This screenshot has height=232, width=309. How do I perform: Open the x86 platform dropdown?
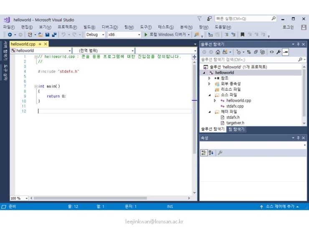point(139,35)
